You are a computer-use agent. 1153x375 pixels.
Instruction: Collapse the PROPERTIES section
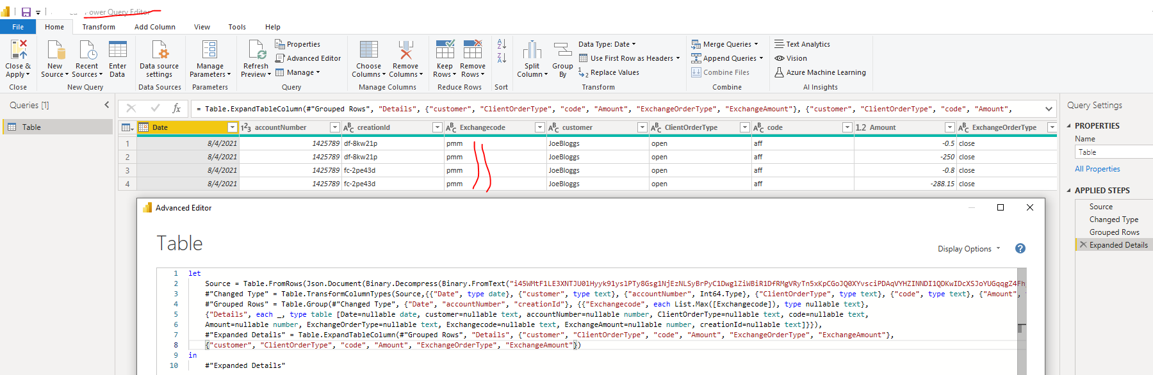[1068, 126]
